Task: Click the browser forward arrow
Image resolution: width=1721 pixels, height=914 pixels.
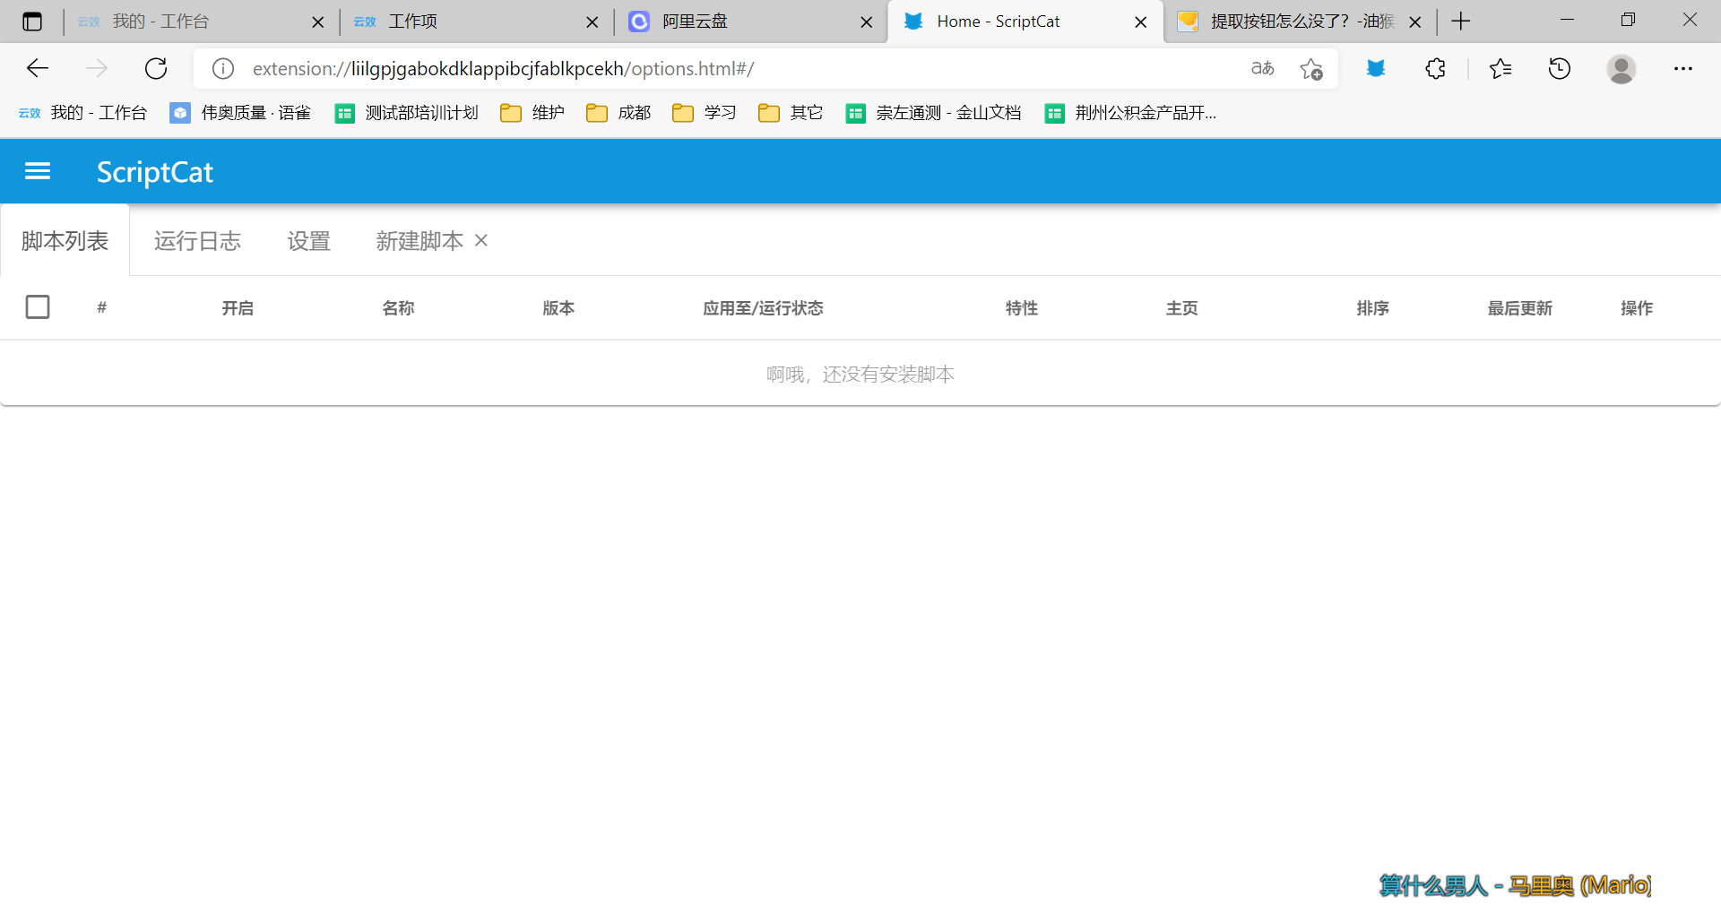Action: point(97,68)
